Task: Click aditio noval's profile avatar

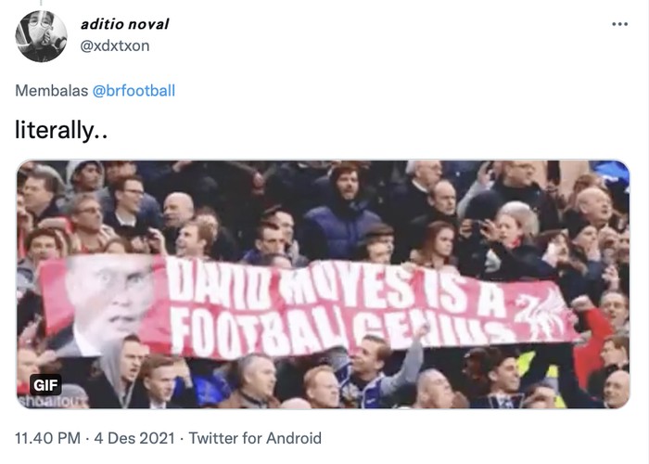Action: click(x=41, y=36)
